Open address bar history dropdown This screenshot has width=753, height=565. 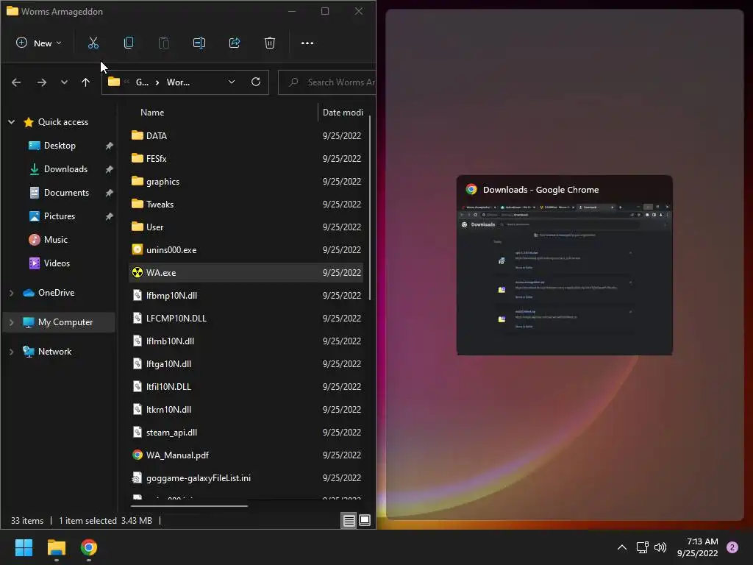(232, 82)
